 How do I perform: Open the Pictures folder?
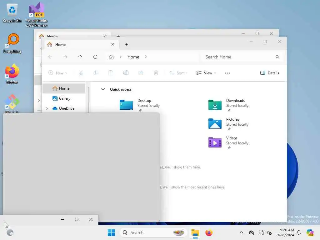228,124
